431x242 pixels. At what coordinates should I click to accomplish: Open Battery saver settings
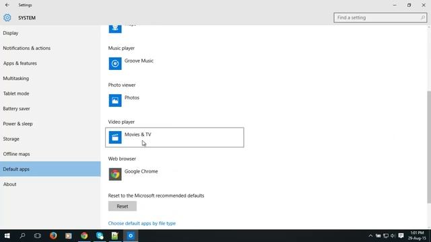coord(51,109)
